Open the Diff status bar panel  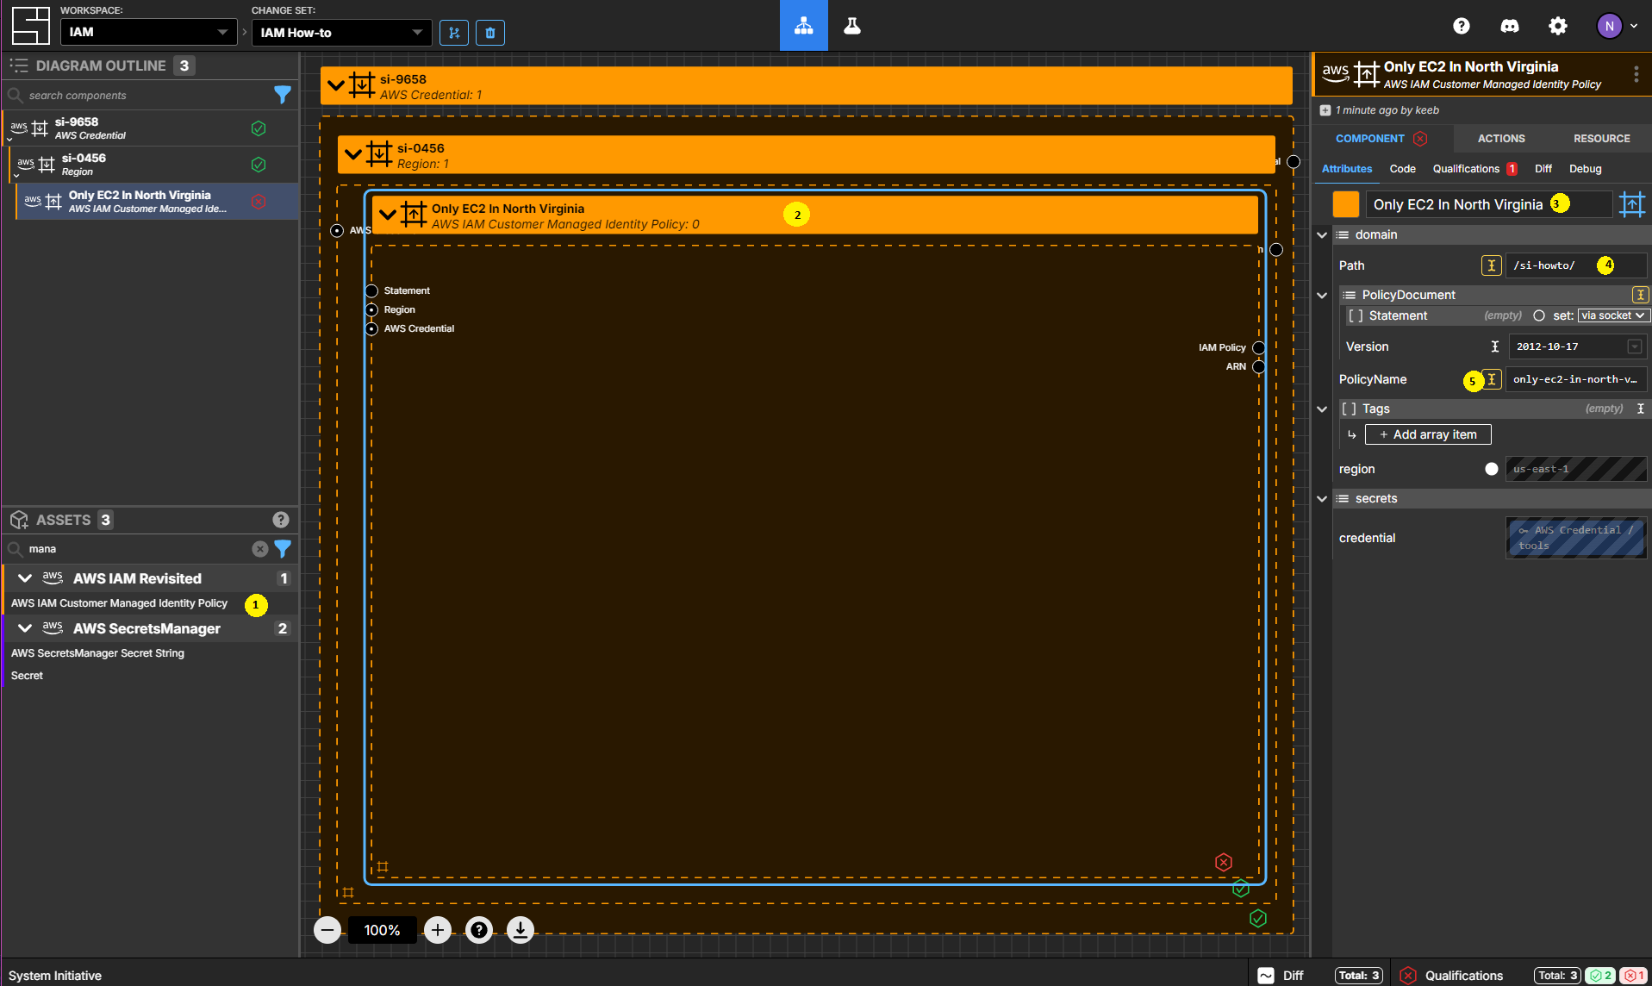[x=1318, y=975]
